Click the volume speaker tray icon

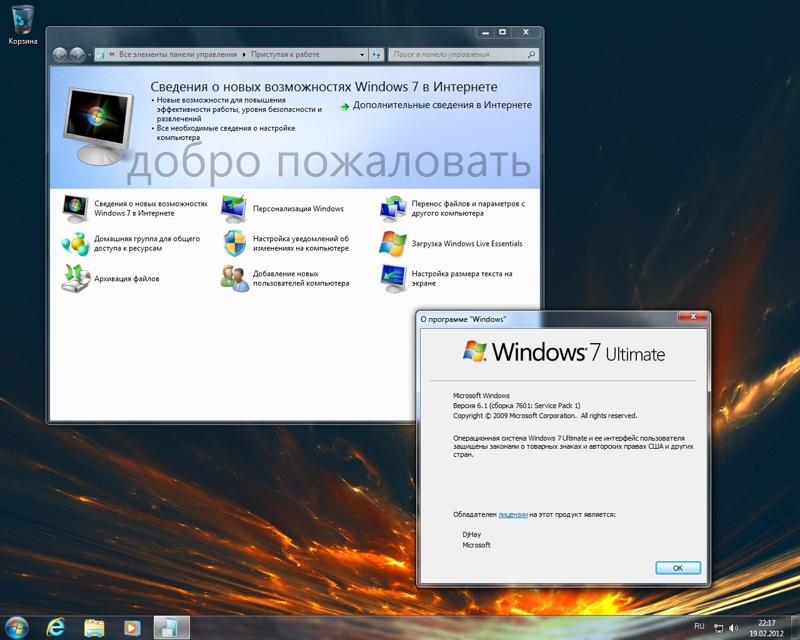pyautogui.click(x=734, y=628)
